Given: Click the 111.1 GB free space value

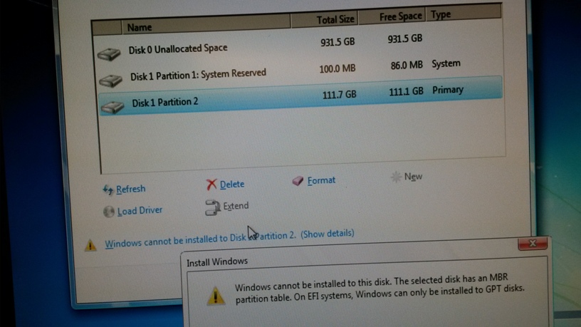Looking at the screenshot, I should coord(406,92).
